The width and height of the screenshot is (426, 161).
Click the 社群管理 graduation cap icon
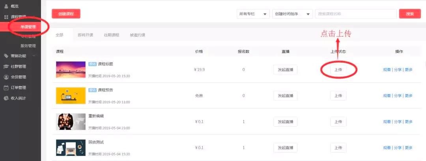point(6,67)
